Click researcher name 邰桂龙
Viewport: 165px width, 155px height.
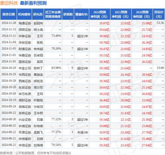(x=38, y=81)
